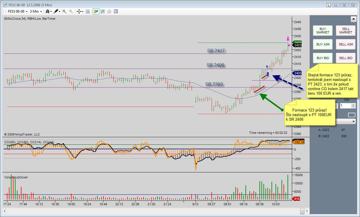Open the zoom frame data box icon
Viewport: 360px width, 217px height.
click(88, 11)
